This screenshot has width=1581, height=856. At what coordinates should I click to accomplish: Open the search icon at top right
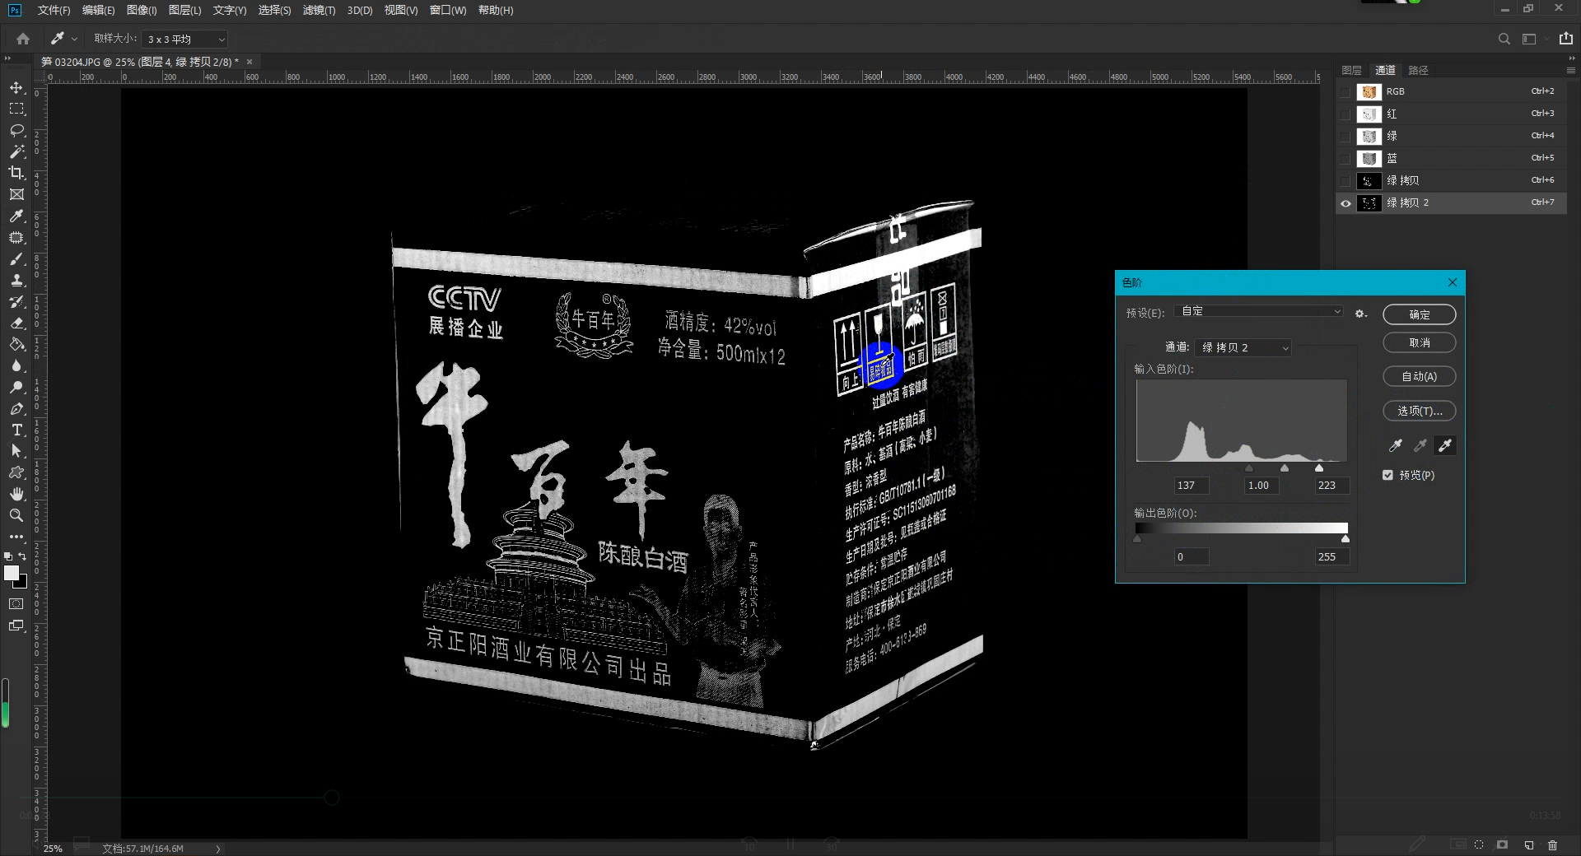[1504, 39]
